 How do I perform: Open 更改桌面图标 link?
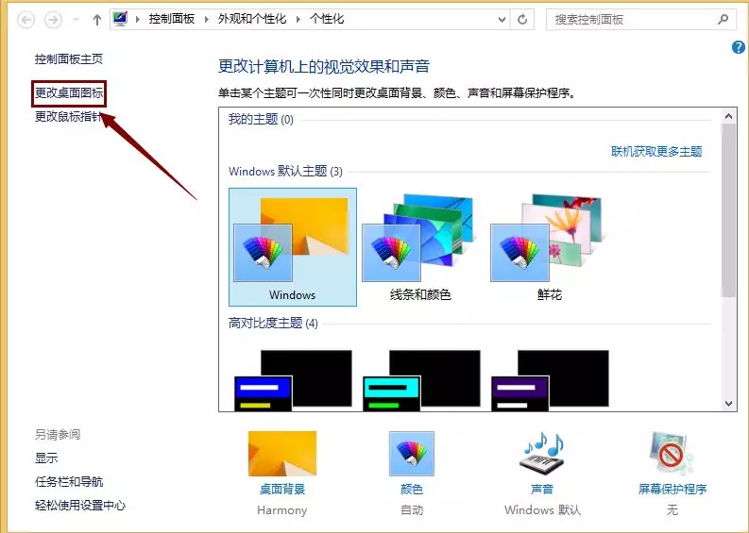tap(69, 92)
